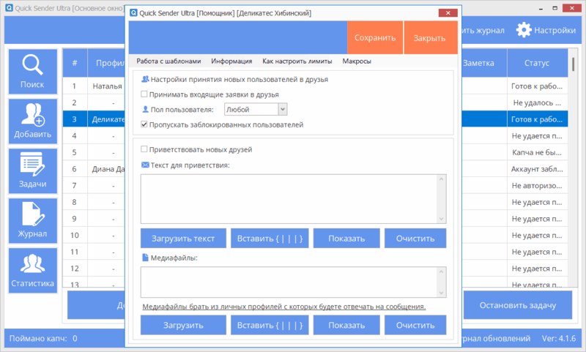Click the greeting text box scrollbar down arrow
The height and width of the screenshot is (352, 586).
(441, 219)
